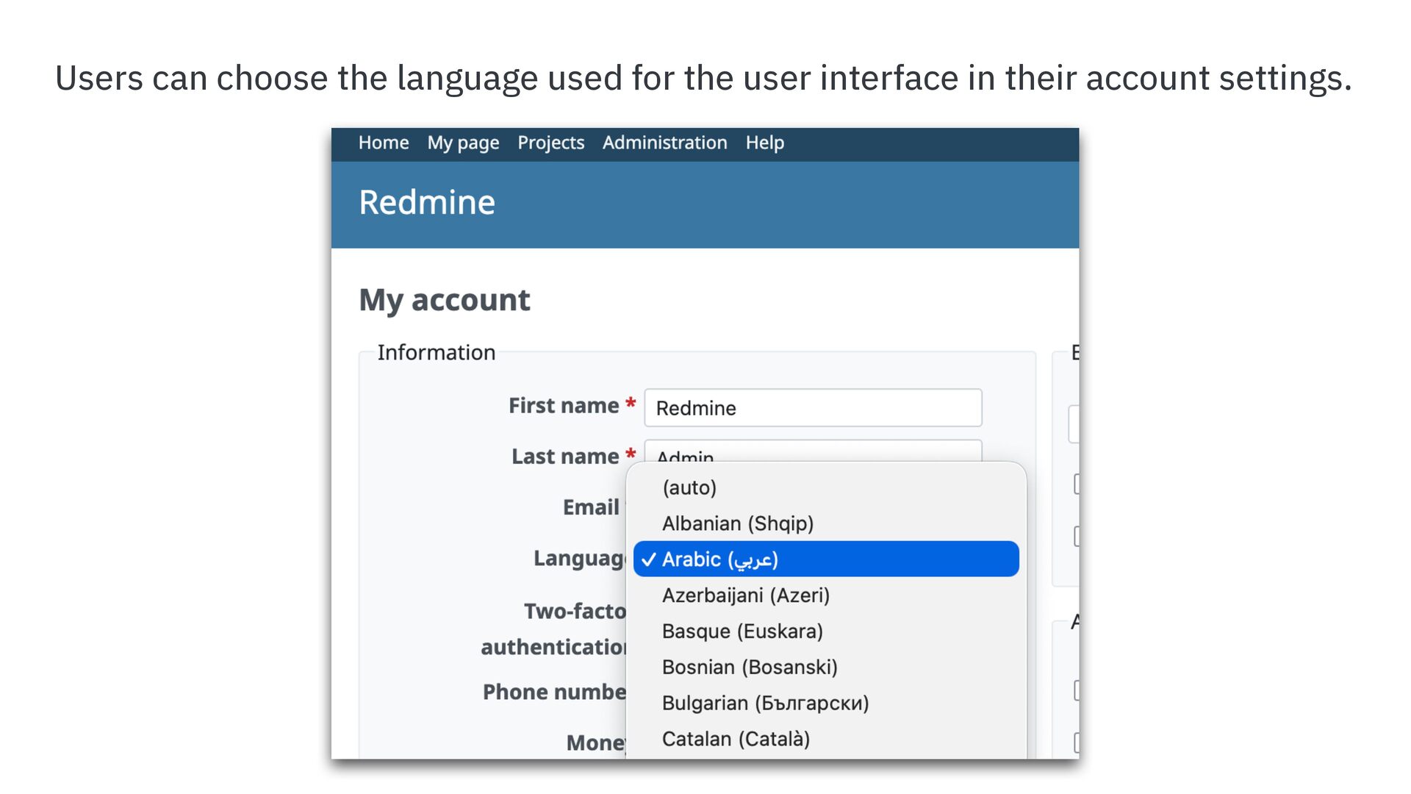This screenshot has height=794, width=1411.
Task: Click the Redmine application title
Action: 426,202
